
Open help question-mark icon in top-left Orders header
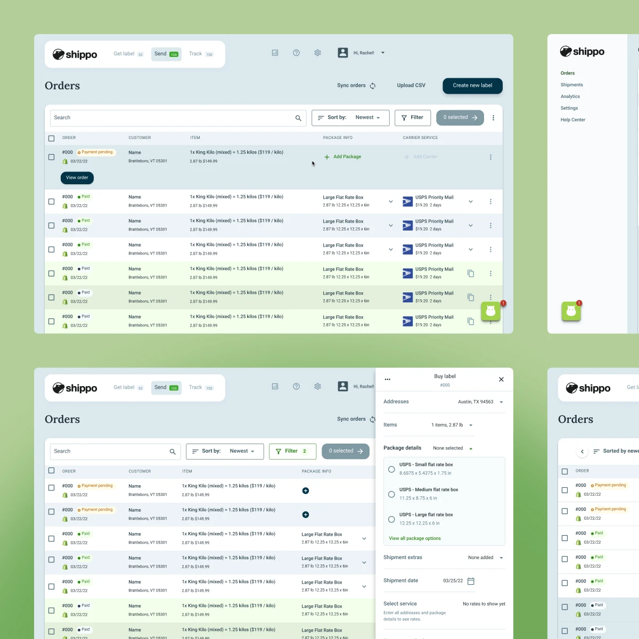coord(296,53)
